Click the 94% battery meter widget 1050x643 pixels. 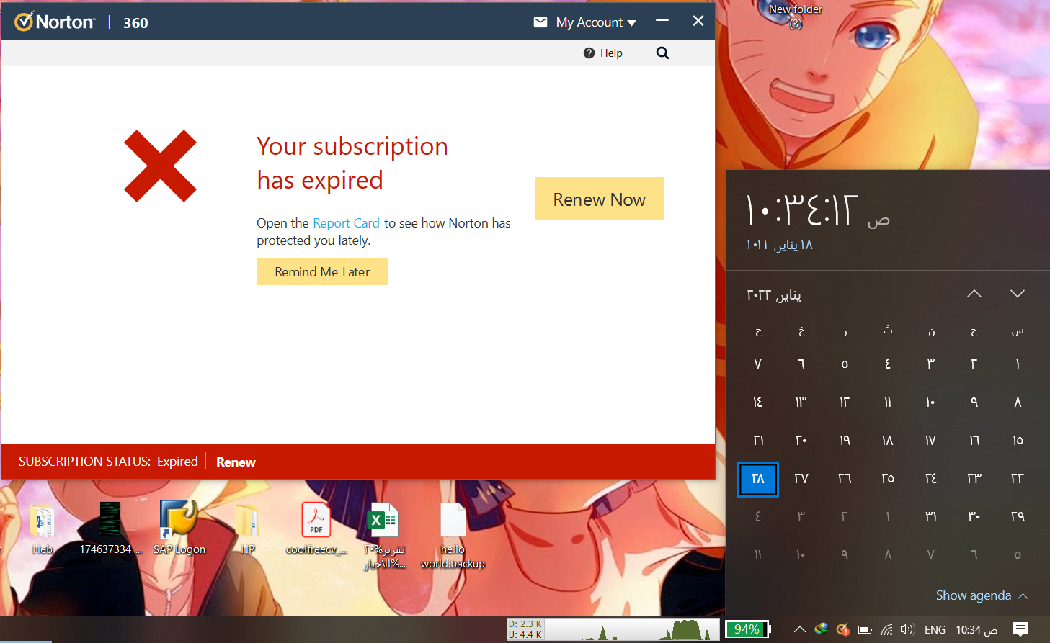(x=747, y=629)
